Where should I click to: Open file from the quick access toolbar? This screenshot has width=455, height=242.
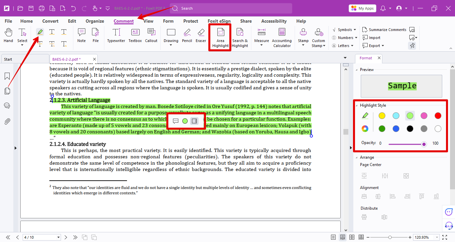(20, 8)
